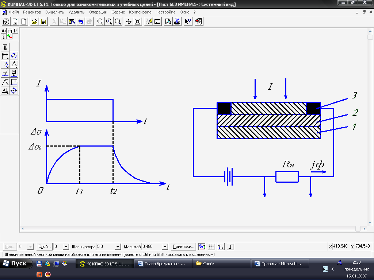
Task: Open the Операции menu
Action: click(x=98, y=12)
